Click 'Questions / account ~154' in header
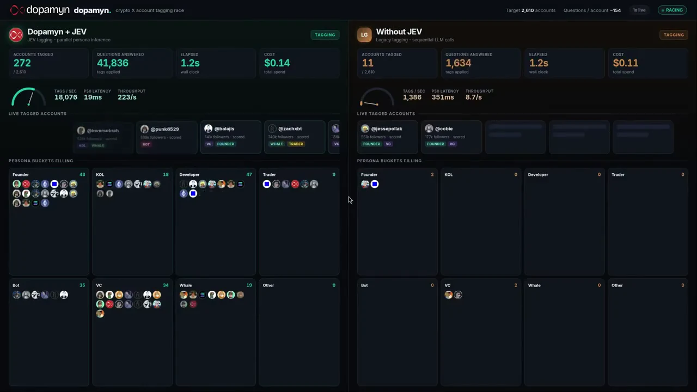The image size is (697, 392). tap(592, 10)
